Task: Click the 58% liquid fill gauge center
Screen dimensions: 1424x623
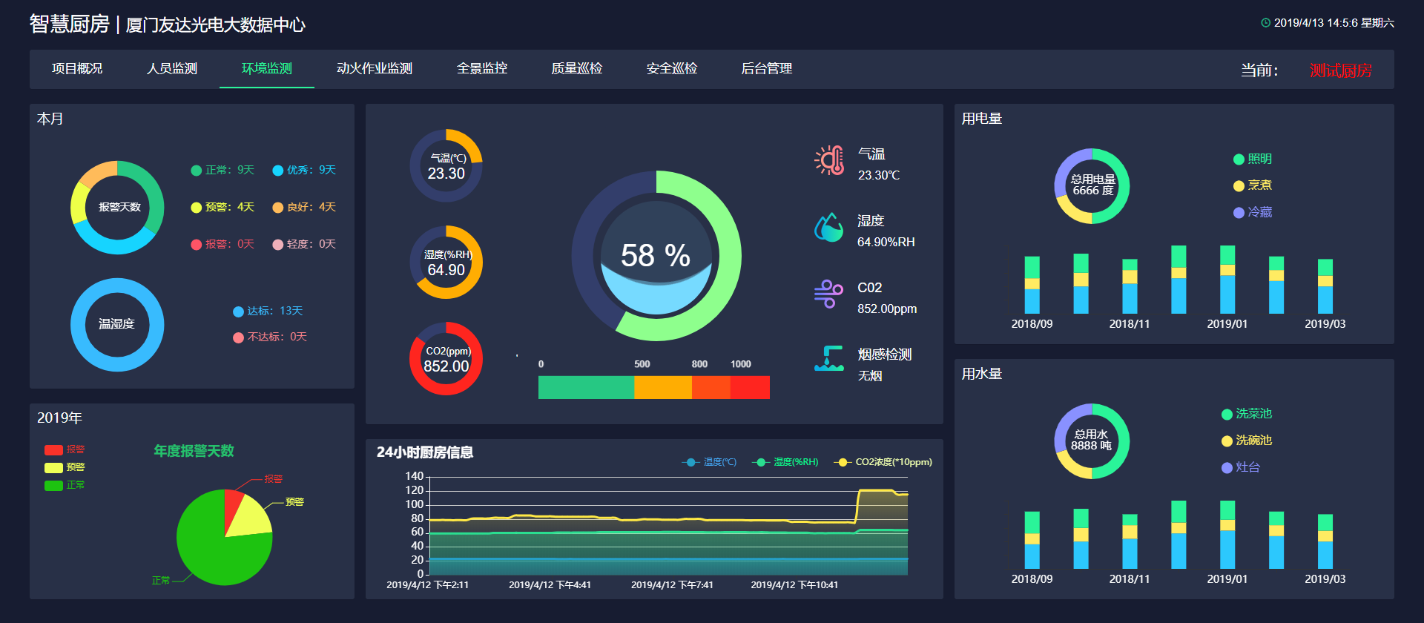Action: [x=656, y=256]
